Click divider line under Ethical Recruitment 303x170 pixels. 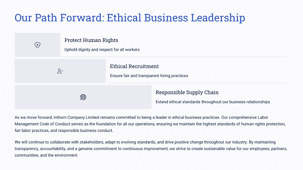tap(197, 83)
